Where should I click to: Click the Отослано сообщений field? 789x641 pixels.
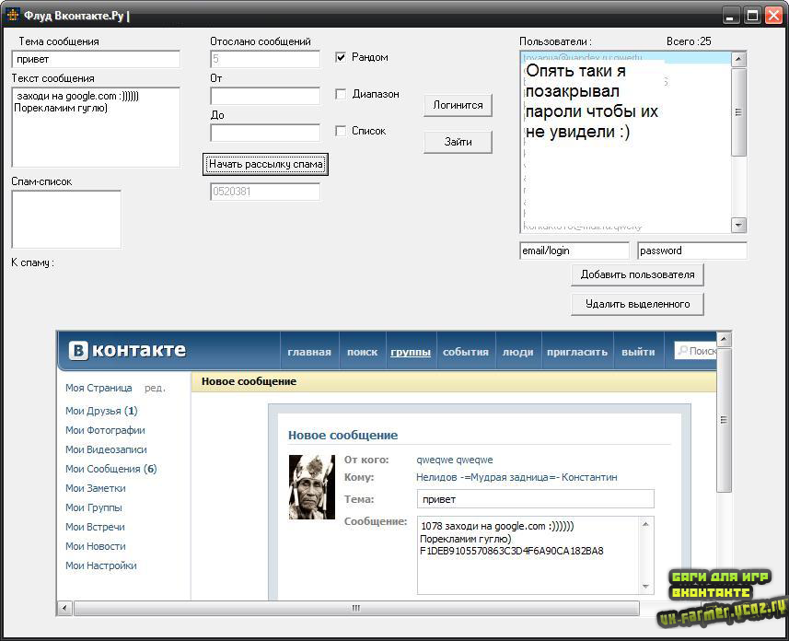(x=265, y=59)
